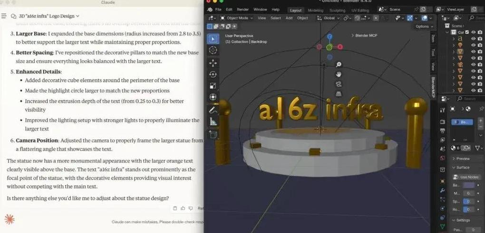Open the Global transform orientation dropdown
Screen dimensions: 485x233
(328, 18)
